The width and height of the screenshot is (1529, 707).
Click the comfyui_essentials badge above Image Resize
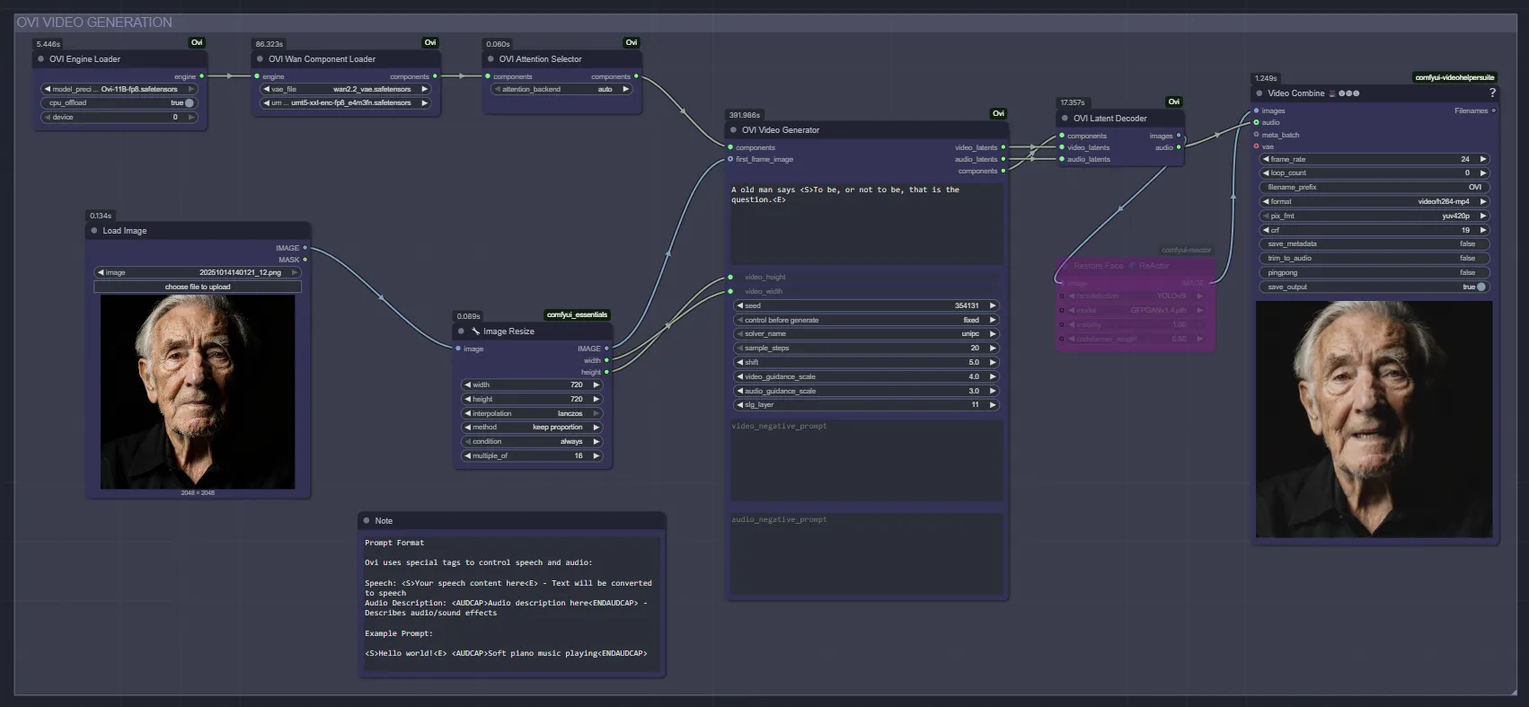[577, 315]
